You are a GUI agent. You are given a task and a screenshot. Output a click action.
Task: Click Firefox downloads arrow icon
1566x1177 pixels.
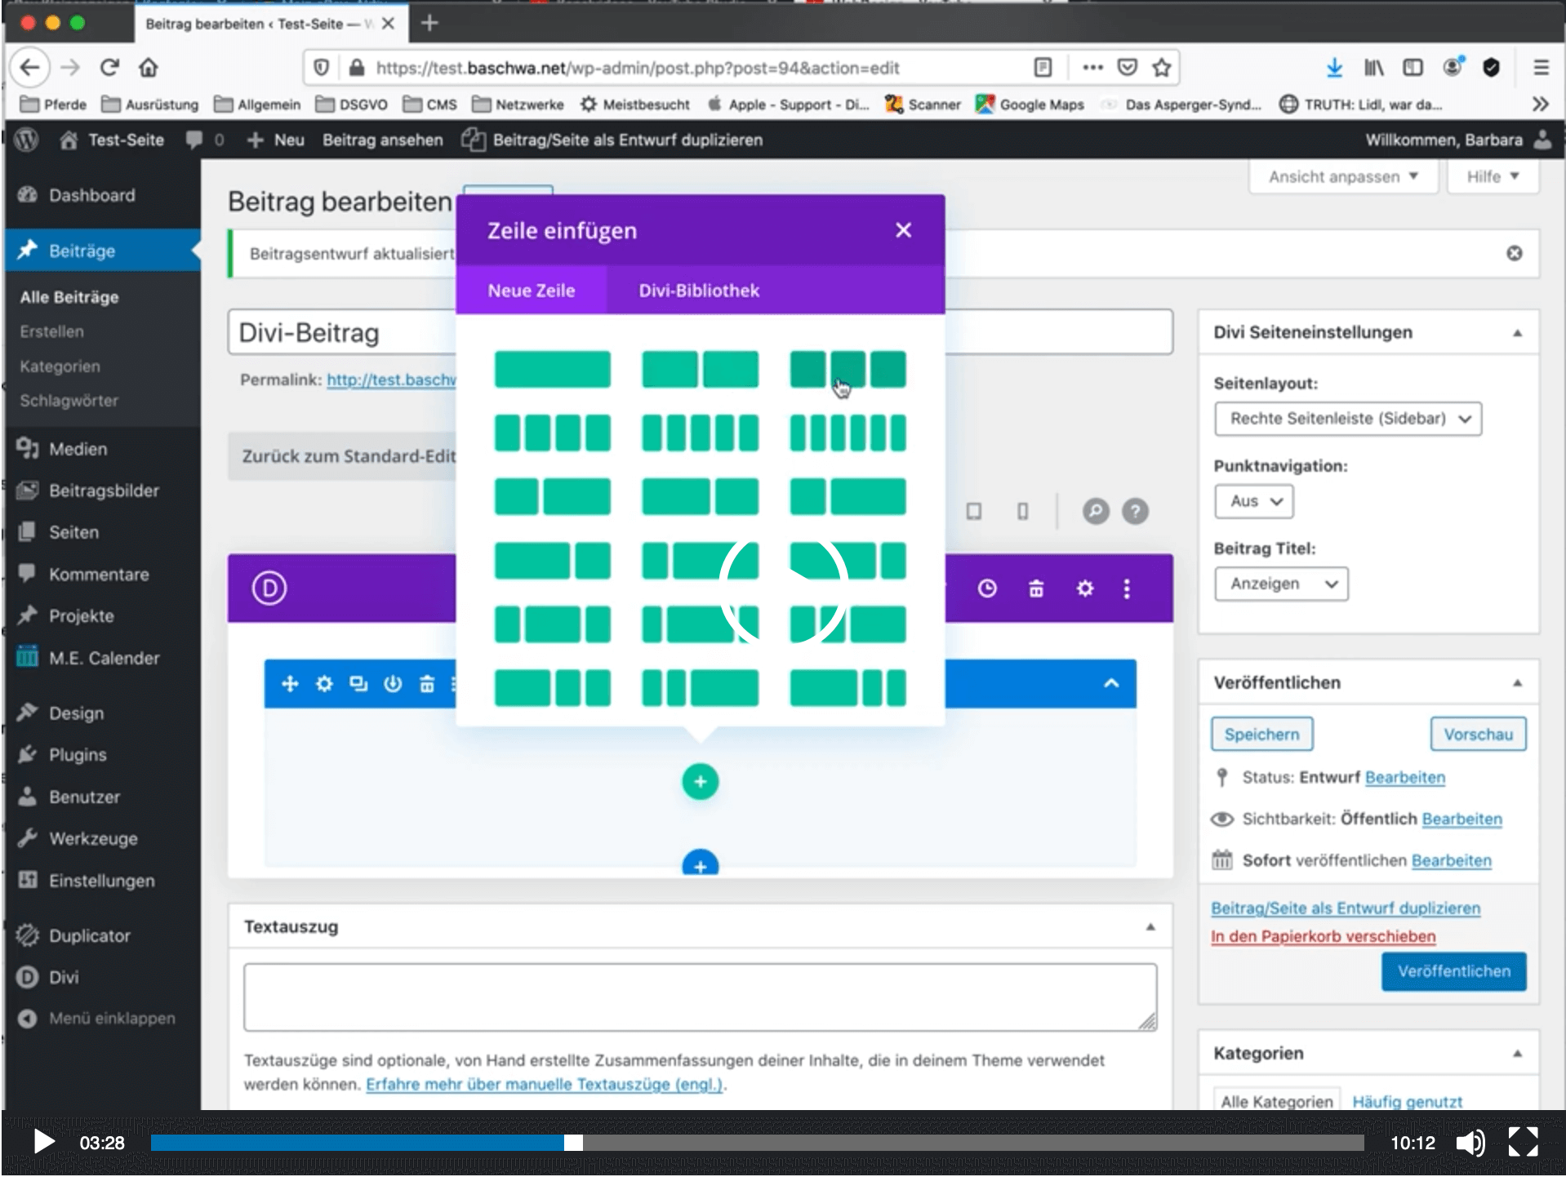1334,68
